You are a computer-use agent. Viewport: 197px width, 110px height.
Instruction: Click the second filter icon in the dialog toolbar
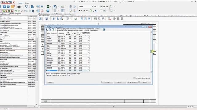point(50,30)
